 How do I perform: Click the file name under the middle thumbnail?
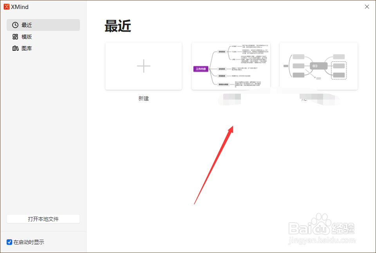(x=231, y=98)
